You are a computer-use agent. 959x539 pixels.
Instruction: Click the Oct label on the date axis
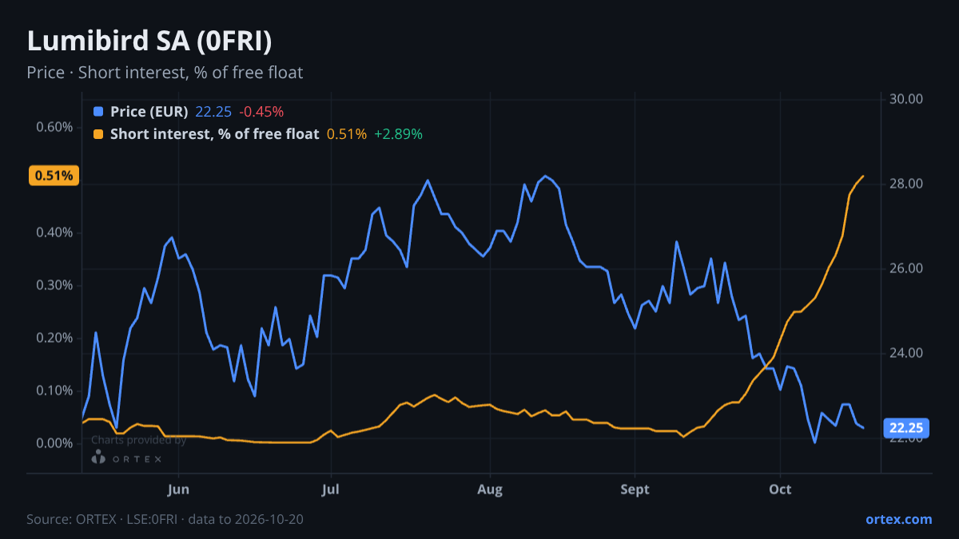[x=780, y=489]
